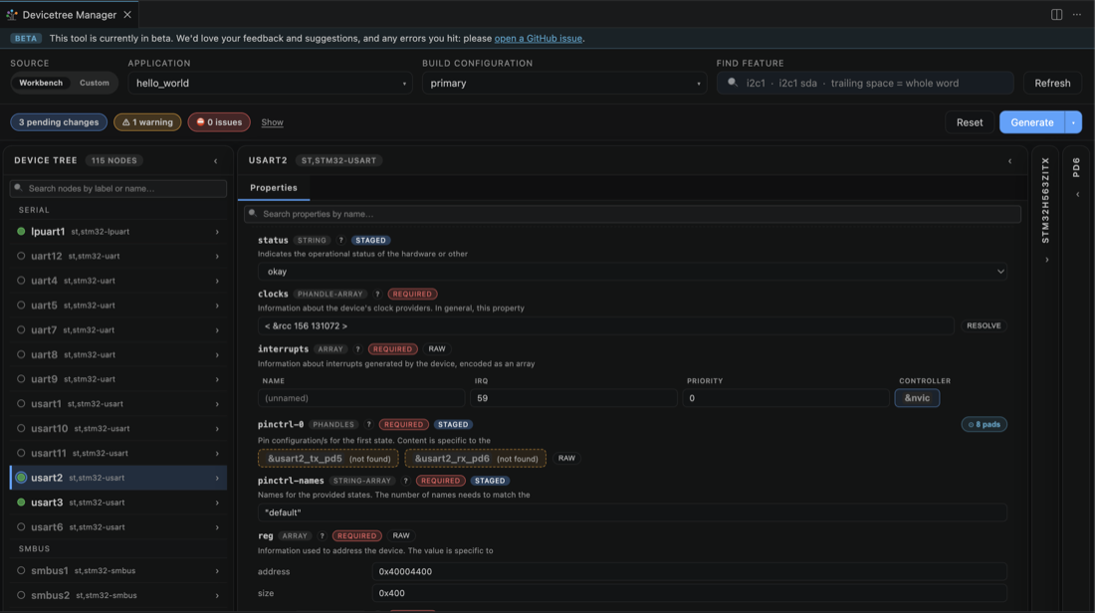Click the Refresh button
Screen dimensions: 1095x613
click(1052, 83)
